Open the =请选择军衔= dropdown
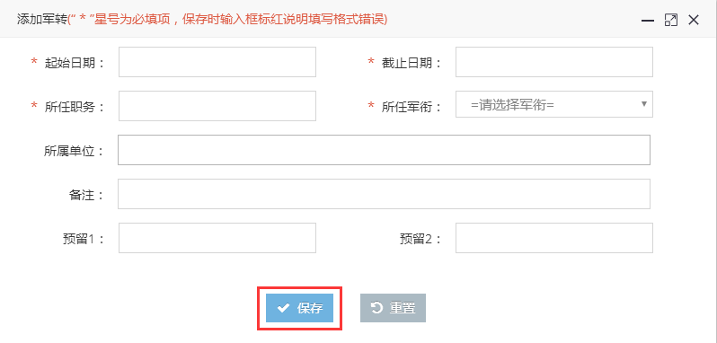This screenshot has height=343, width=717. (554, 104)
